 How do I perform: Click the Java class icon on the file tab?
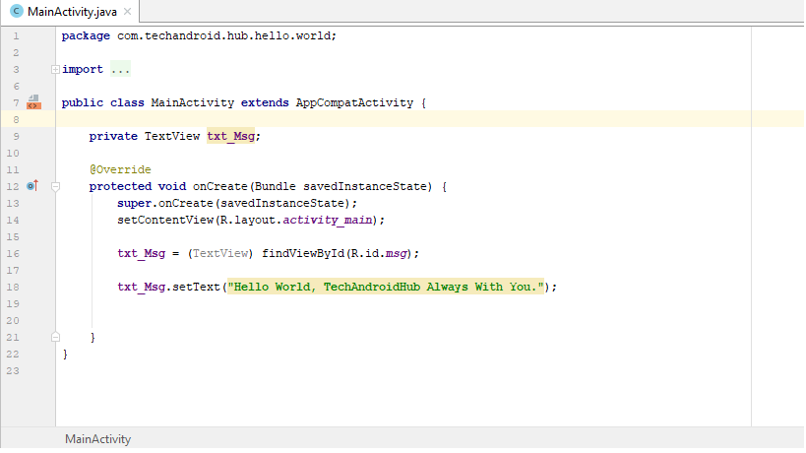click(16, 11)
